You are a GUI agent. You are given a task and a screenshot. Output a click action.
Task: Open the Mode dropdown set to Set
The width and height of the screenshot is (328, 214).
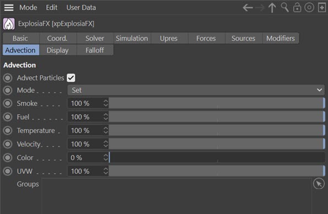pyautogui.click(x=196, y=90)
